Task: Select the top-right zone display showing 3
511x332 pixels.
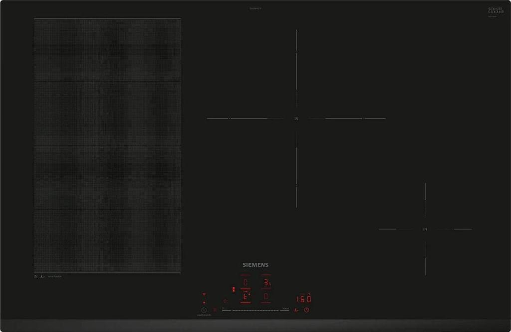Action: 266,283
